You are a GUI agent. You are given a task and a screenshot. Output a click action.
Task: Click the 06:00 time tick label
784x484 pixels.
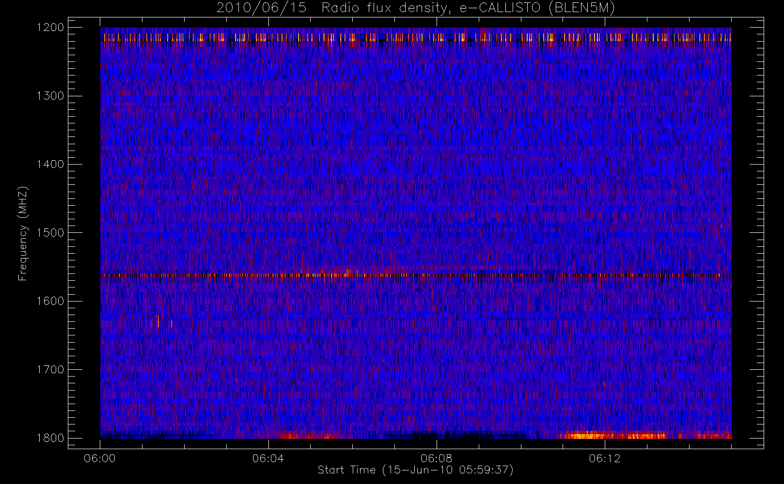click(100, 458)
